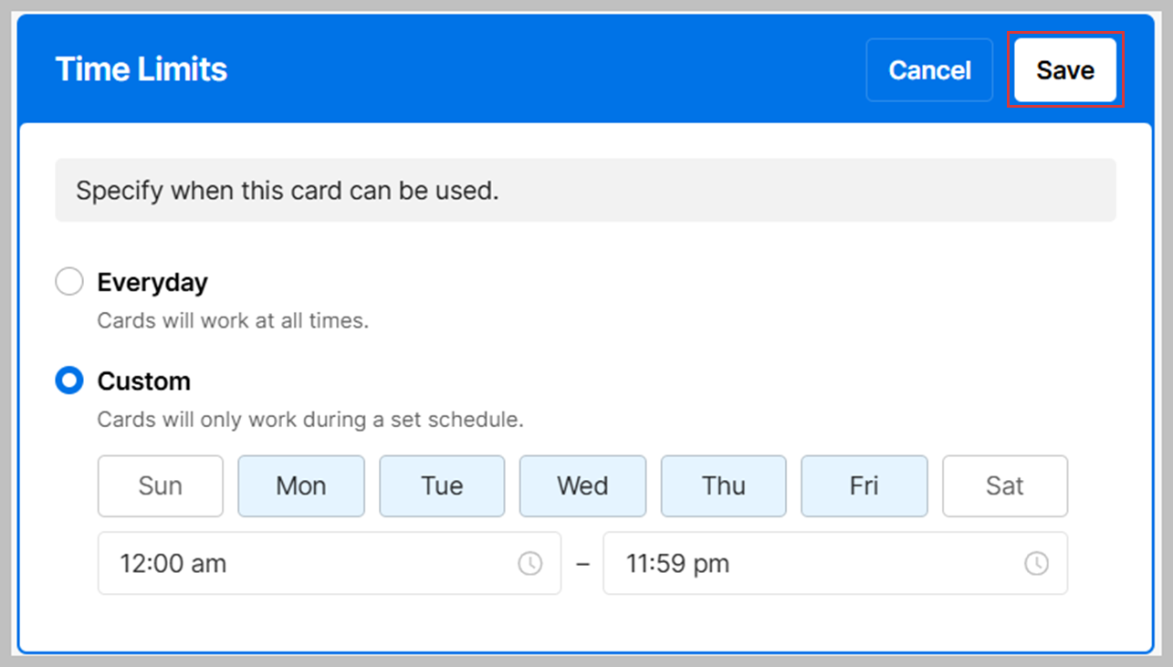This screenshot has height=667, width=1173.
Task: Click the Everyday option label
Action: (152, 282)
